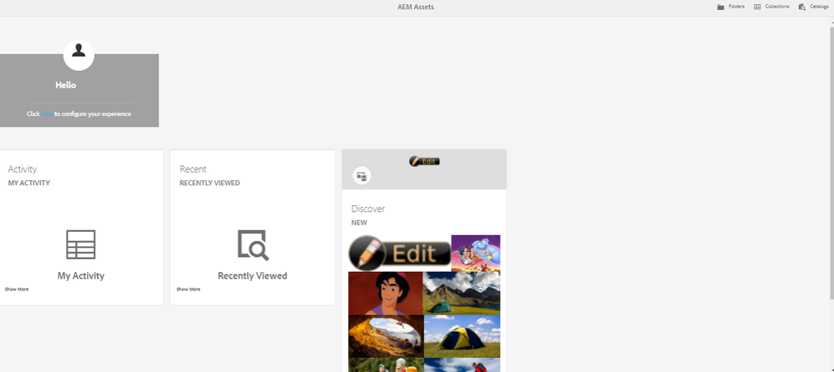Open the blue and yellow tent thumbnail
This screenshot has width=834, height=372.
tap(462, 336)
